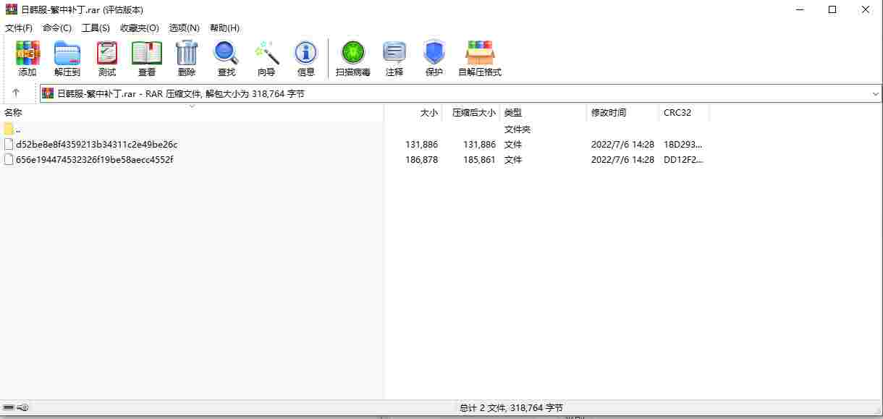The height and width of the screenshot is (419, 883).
Task: Click CRC32 value DD12F2...
Action: tap(683, 159)
